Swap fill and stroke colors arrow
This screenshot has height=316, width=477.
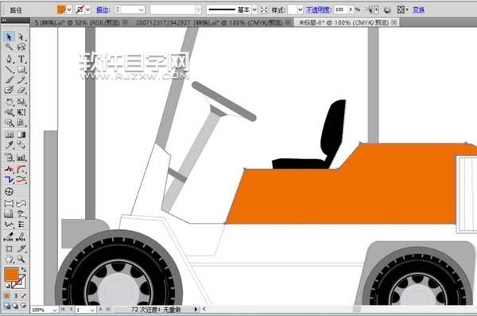(23, 270)
